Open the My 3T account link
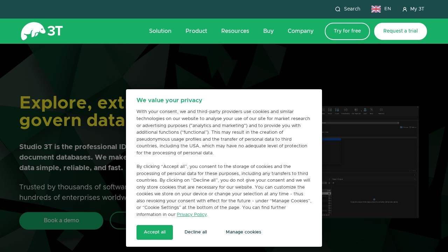Viewport: 448px width, 252px height. tap(417, 9)
